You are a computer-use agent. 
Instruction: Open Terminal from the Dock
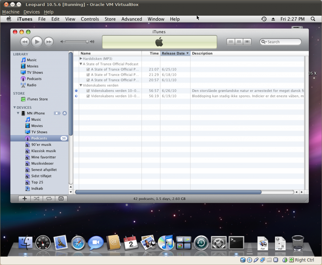click(x=236, y=243)
